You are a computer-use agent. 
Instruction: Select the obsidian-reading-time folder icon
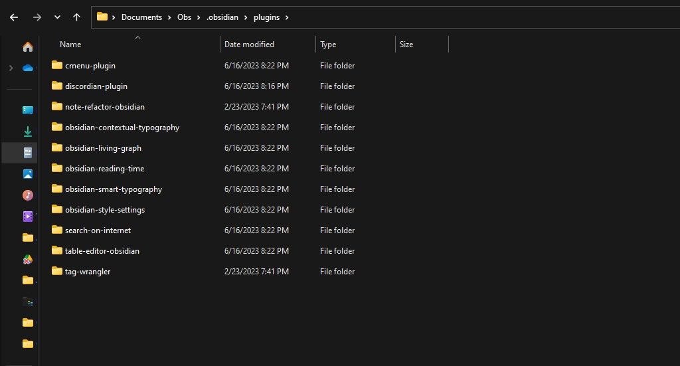57,168
